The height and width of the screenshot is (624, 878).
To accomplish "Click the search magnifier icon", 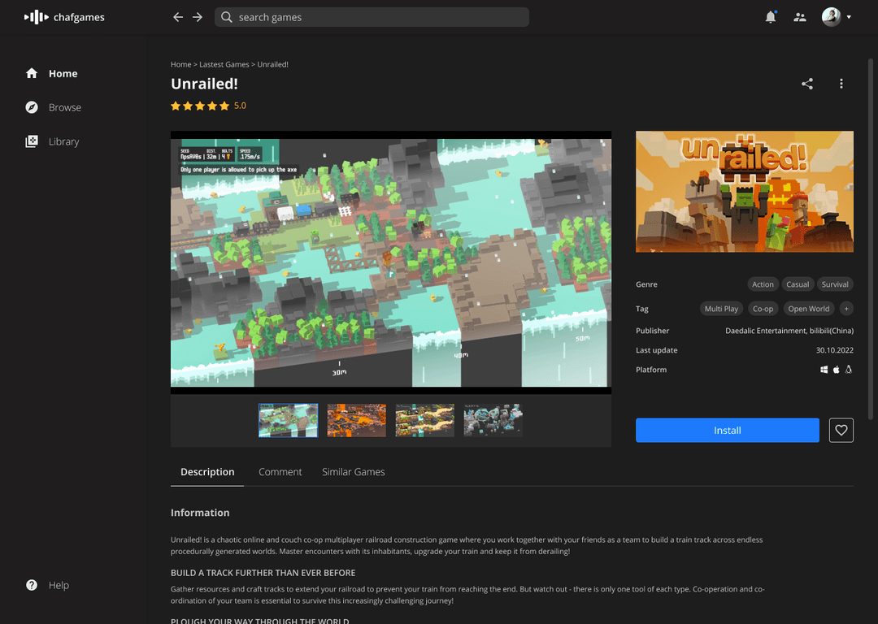I will (227, 17).
